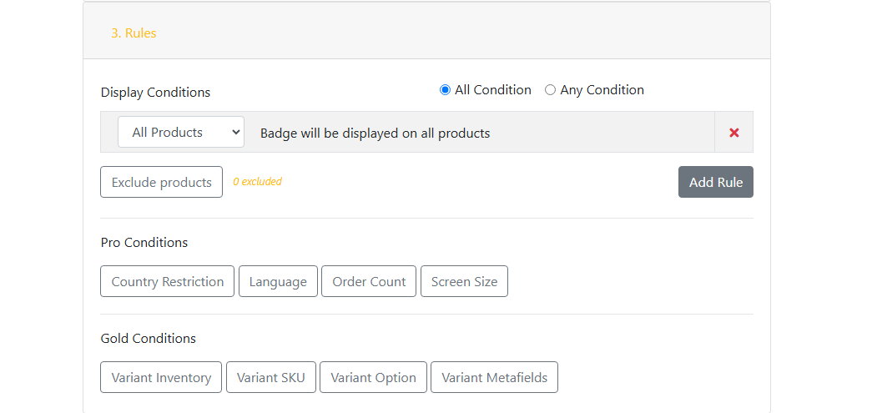Screen dimensions: 872x413
Task: Click the Display Conditions label
Action: 155,93
